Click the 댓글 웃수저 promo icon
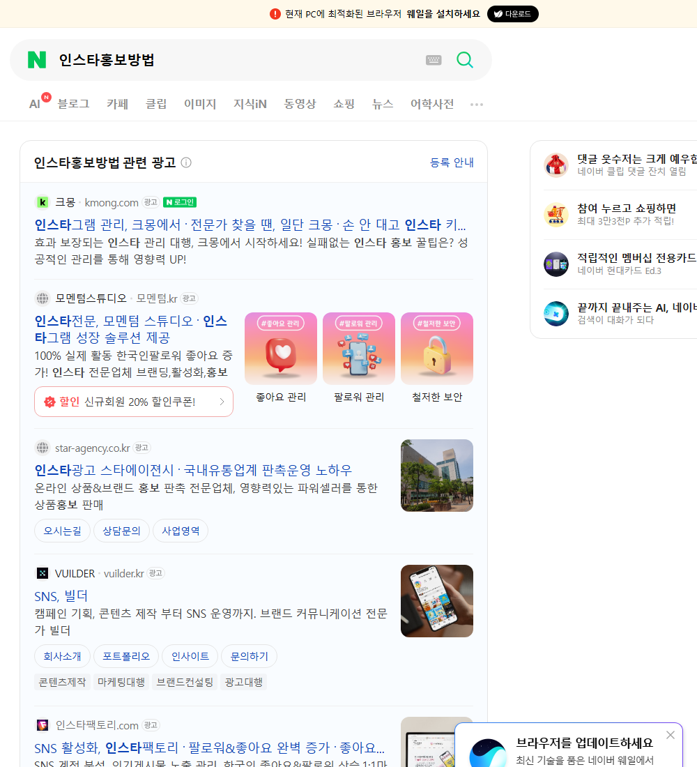Image resolution: width=697 pixels, height=767 pixels. (x=556, y=165)
